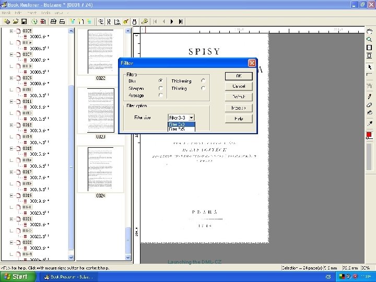Click the fit page width icon
Image resolution: width=376 pixels, height=282 pixels.
click(369, 56)
